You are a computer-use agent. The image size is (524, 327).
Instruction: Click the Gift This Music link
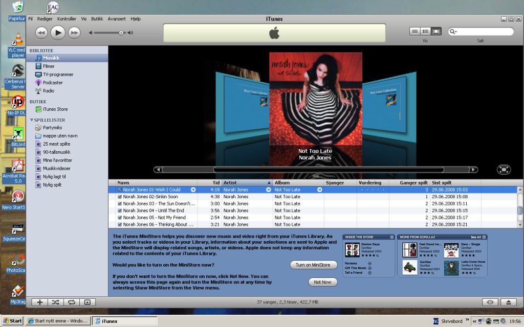tap(358, 268)
